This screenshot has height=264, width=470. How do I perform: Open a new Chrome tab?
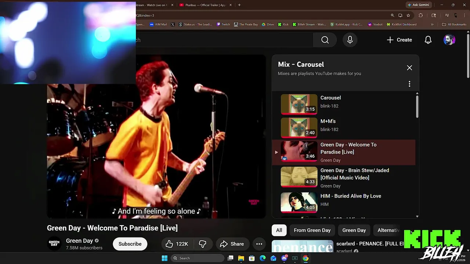(239, 5)
